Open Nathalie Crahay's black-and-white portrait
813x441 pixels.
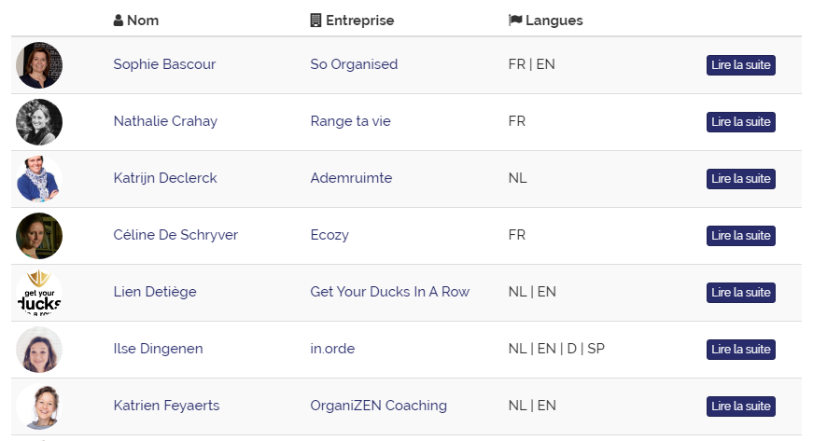(x=39, y=122)
